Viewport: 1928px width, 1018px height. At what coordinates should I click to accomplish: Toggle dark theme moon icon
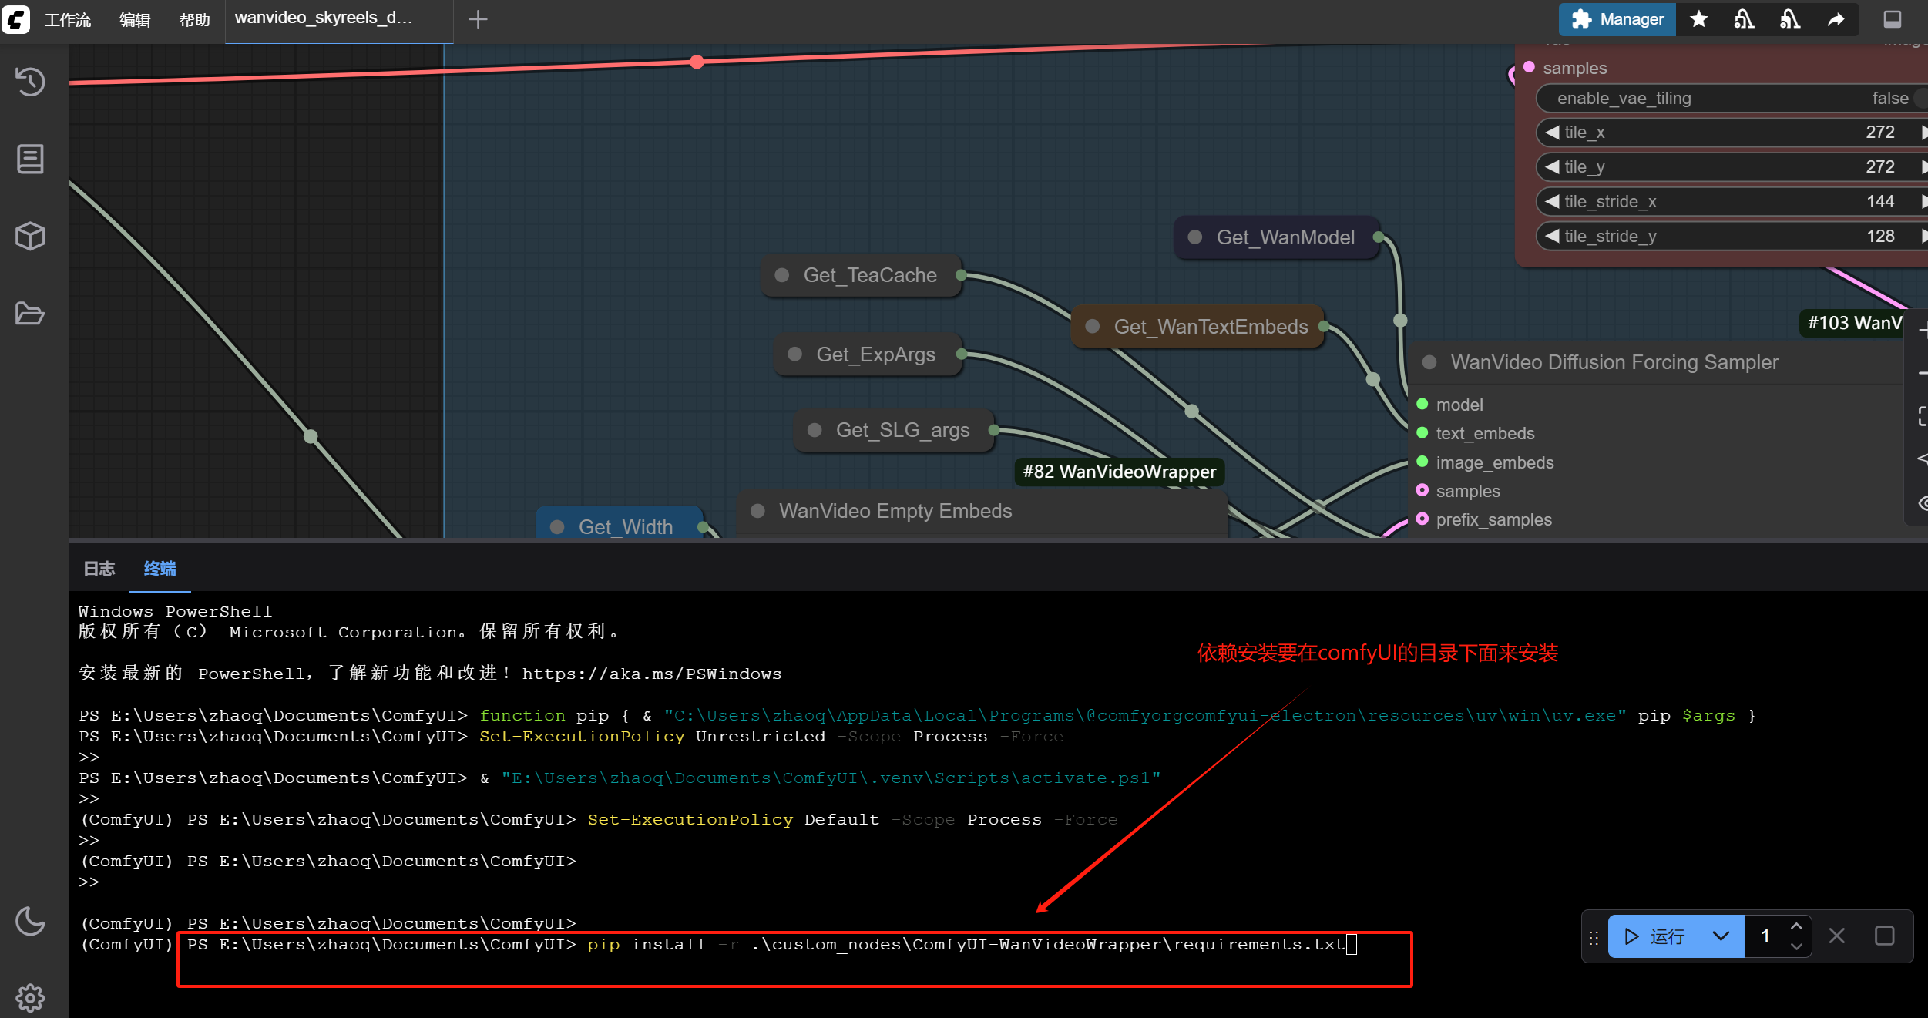point(30,921)
